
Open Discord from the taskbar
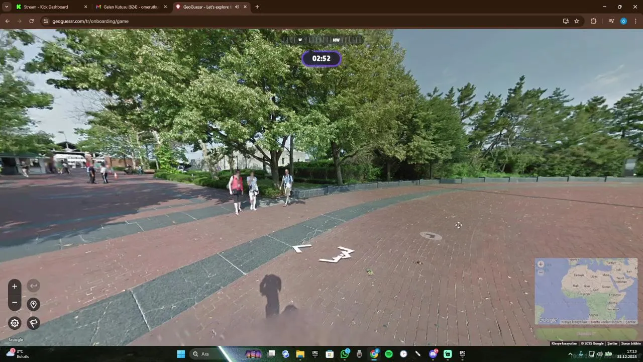(x=433, y=354)
